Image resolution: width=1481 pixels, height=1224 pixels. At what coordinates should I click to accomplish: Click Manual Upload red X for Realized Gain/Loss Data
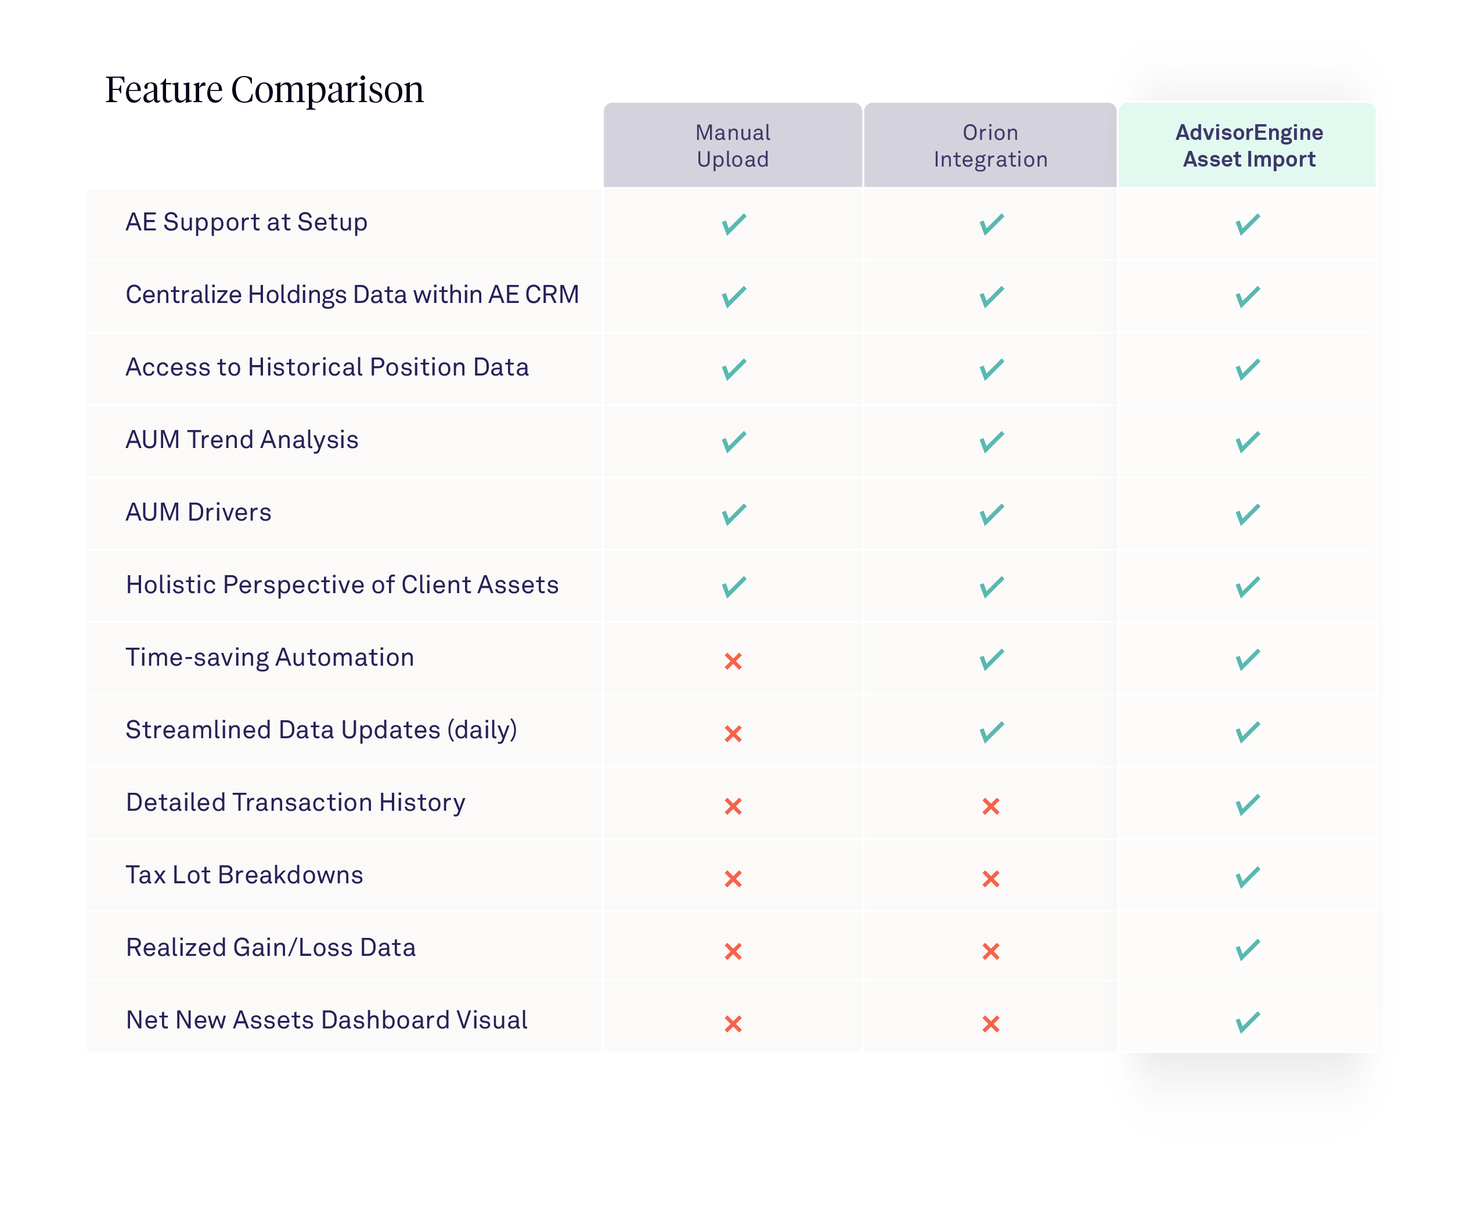pyautogui.click(x=733, y=951)
